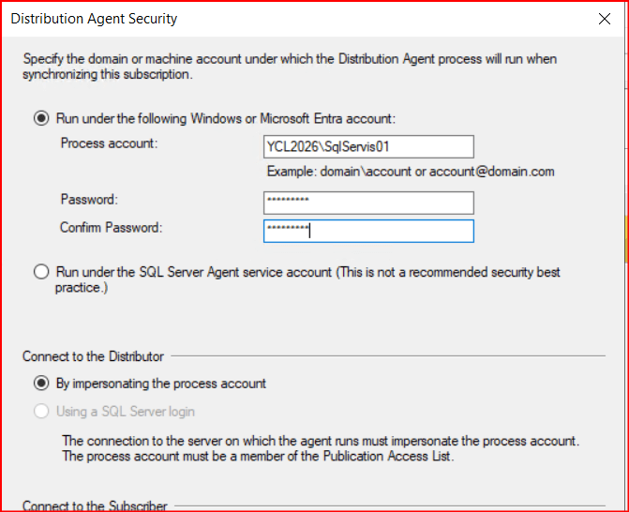Select By impersonating the process account option

40,383
